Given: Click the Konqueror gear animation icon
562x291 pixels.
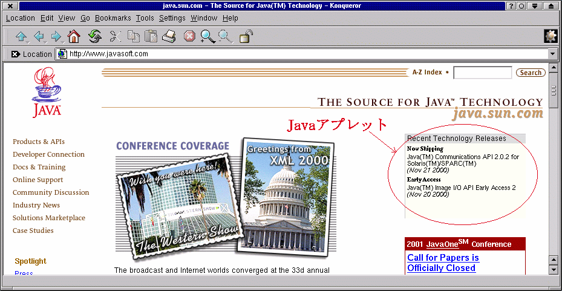Looking at the screenshot, I should point(550,36).
